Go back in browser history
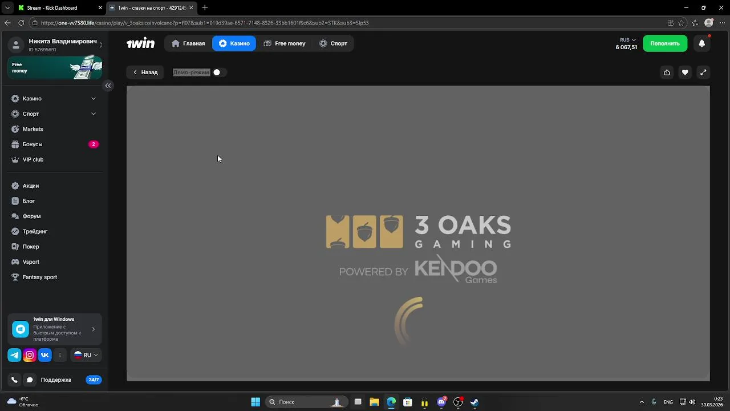Screen dimensions: 730x411 7,23
